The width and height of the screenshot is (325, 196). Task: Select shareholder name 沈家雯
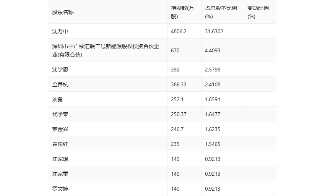coord(60,174)
